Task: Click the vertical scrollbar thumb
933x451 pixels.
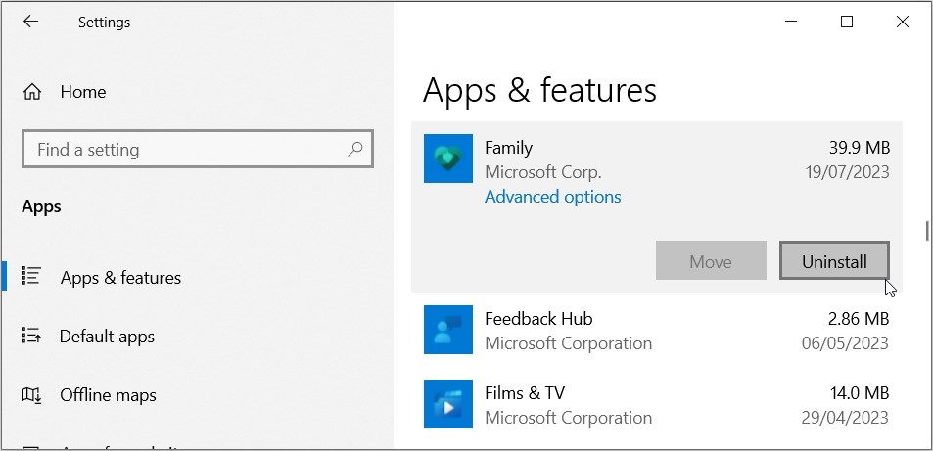Action: 926,231
